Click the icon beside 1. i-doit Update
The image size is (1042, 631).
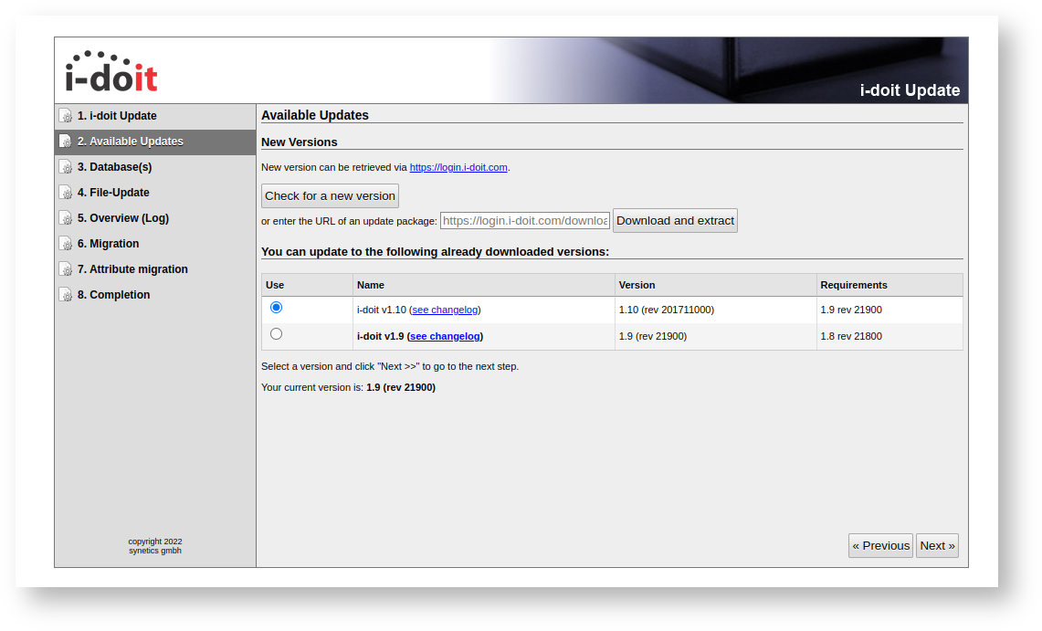point(65,116)
